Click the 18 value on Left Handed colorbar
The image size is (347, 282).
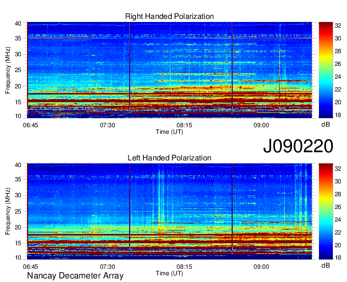(x=338, y=257)
